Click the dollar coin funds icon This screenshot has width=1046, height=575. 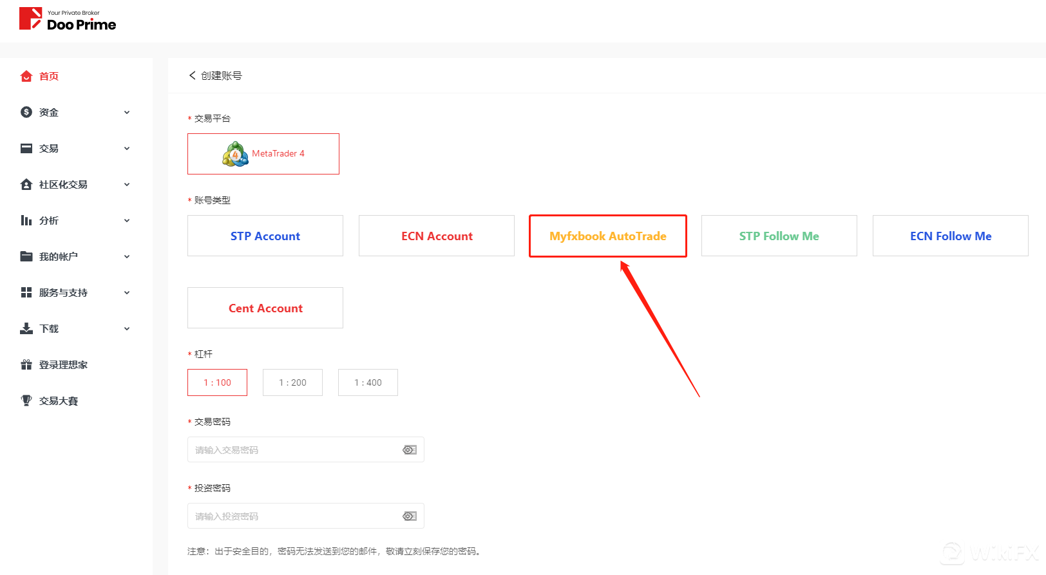pyautogui.click(x=26, y=112)
